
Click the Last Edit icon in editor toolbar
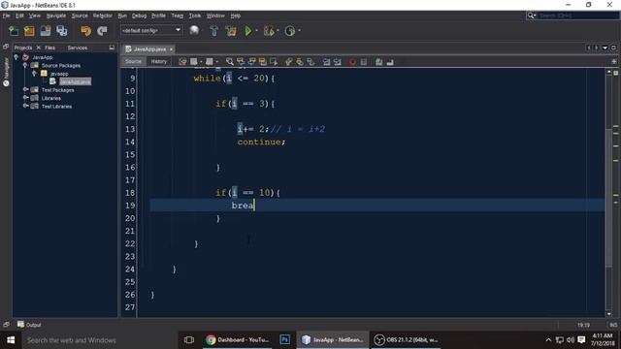tap(182, 62)
